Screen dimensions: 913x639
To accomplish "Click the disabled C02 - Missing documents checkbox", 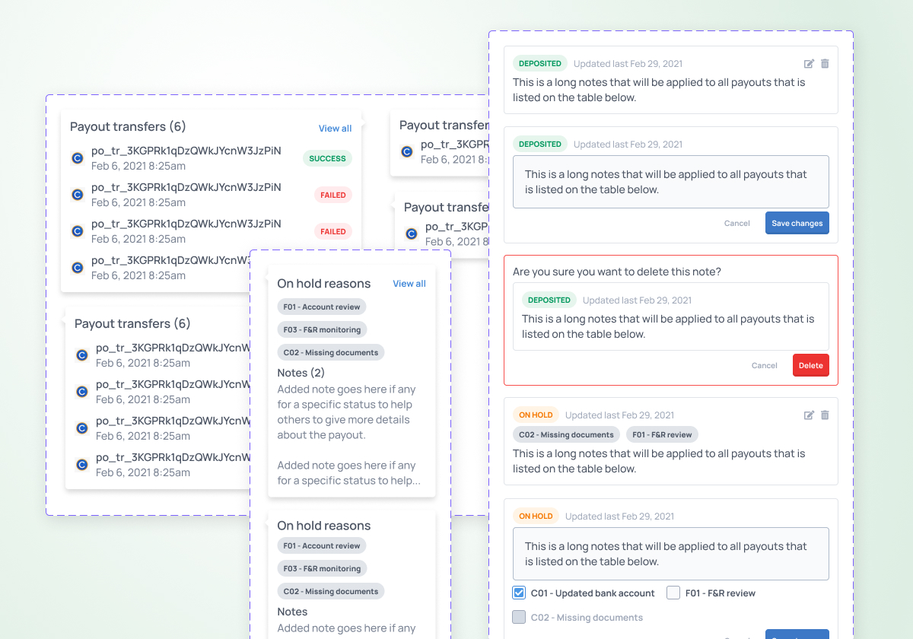I will click(519, 617).
